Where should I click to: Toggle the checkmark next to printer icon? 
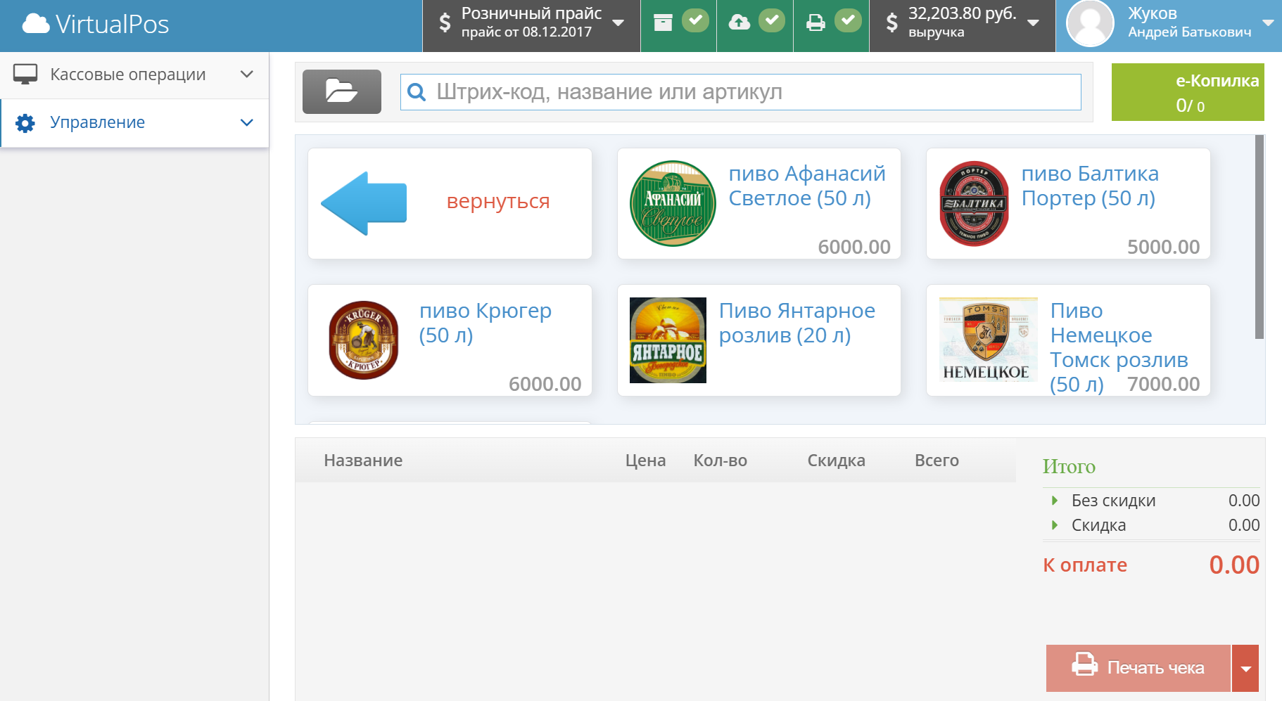click(x=848, y=20)
